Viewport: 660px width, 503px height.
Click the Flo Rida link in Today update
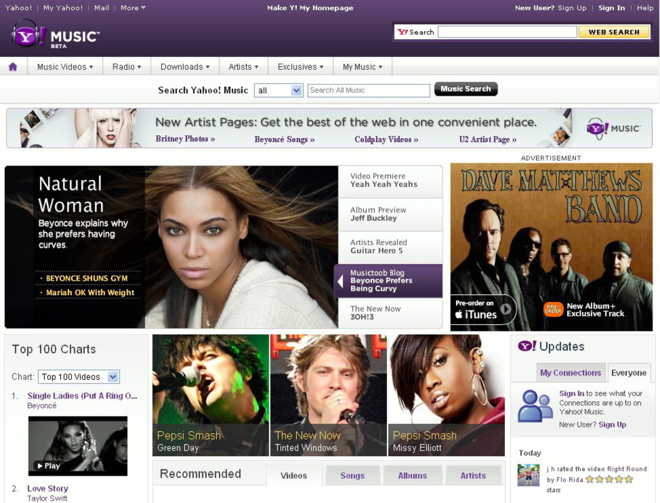point(570,479)
